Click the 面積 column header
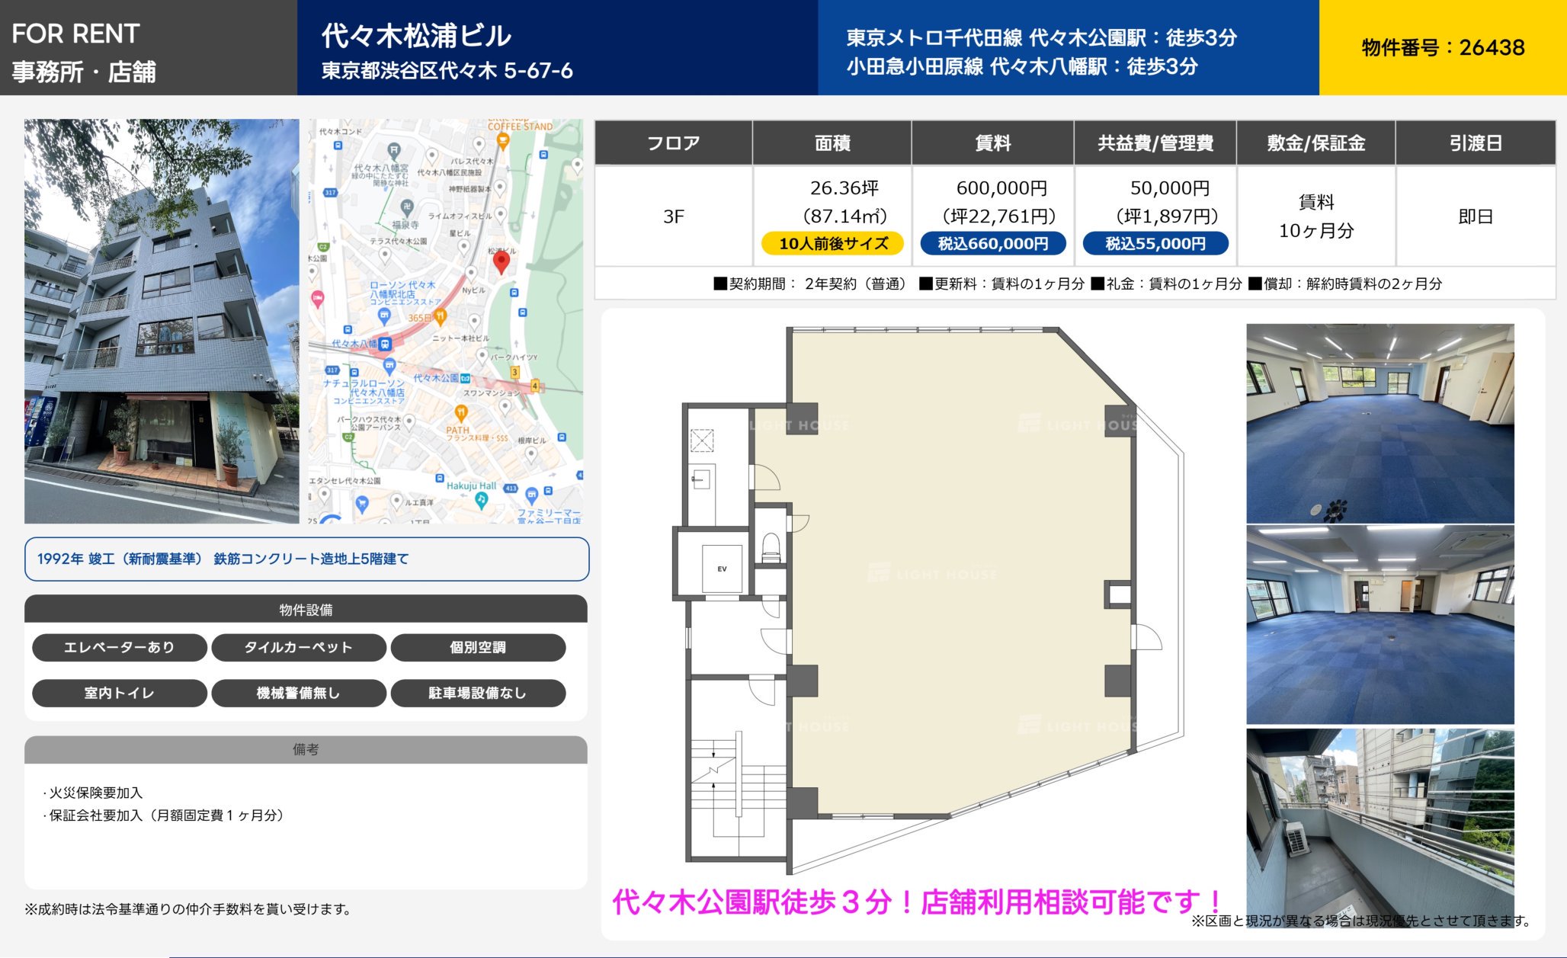 coord(832,143)
